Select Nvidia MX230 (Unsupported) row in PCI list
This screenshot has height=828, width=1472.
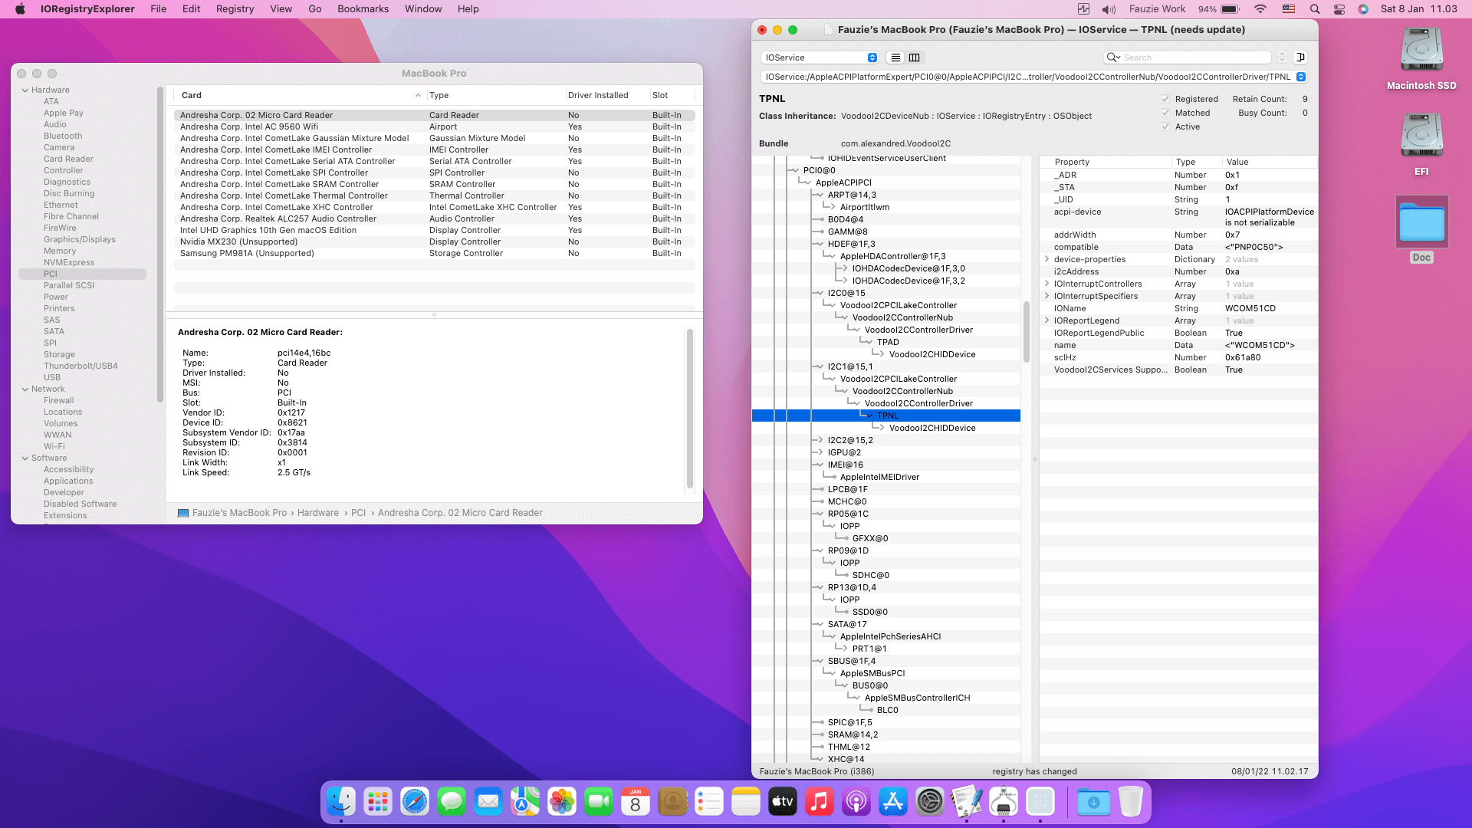(x=434, y=242)
